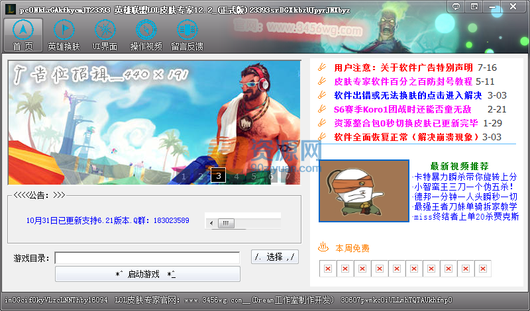Click the 本周免费 label

tap(352, 249)
